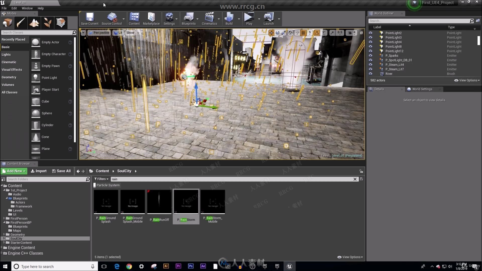Open the viewport options dropdown arrow
Screen dimensions: 482x271
pos(83,33)
